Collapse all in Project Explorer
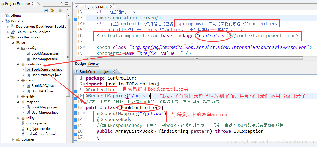The height and width of the screenshot is (147, 317). pos(46,10)
